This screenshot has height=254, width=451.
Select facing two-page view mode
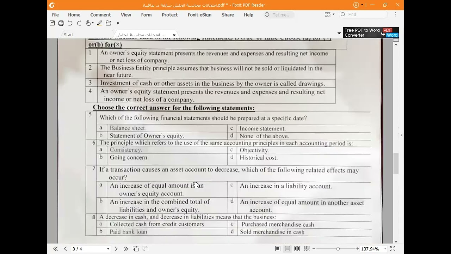pyautogui.click(x=297, y=249)
